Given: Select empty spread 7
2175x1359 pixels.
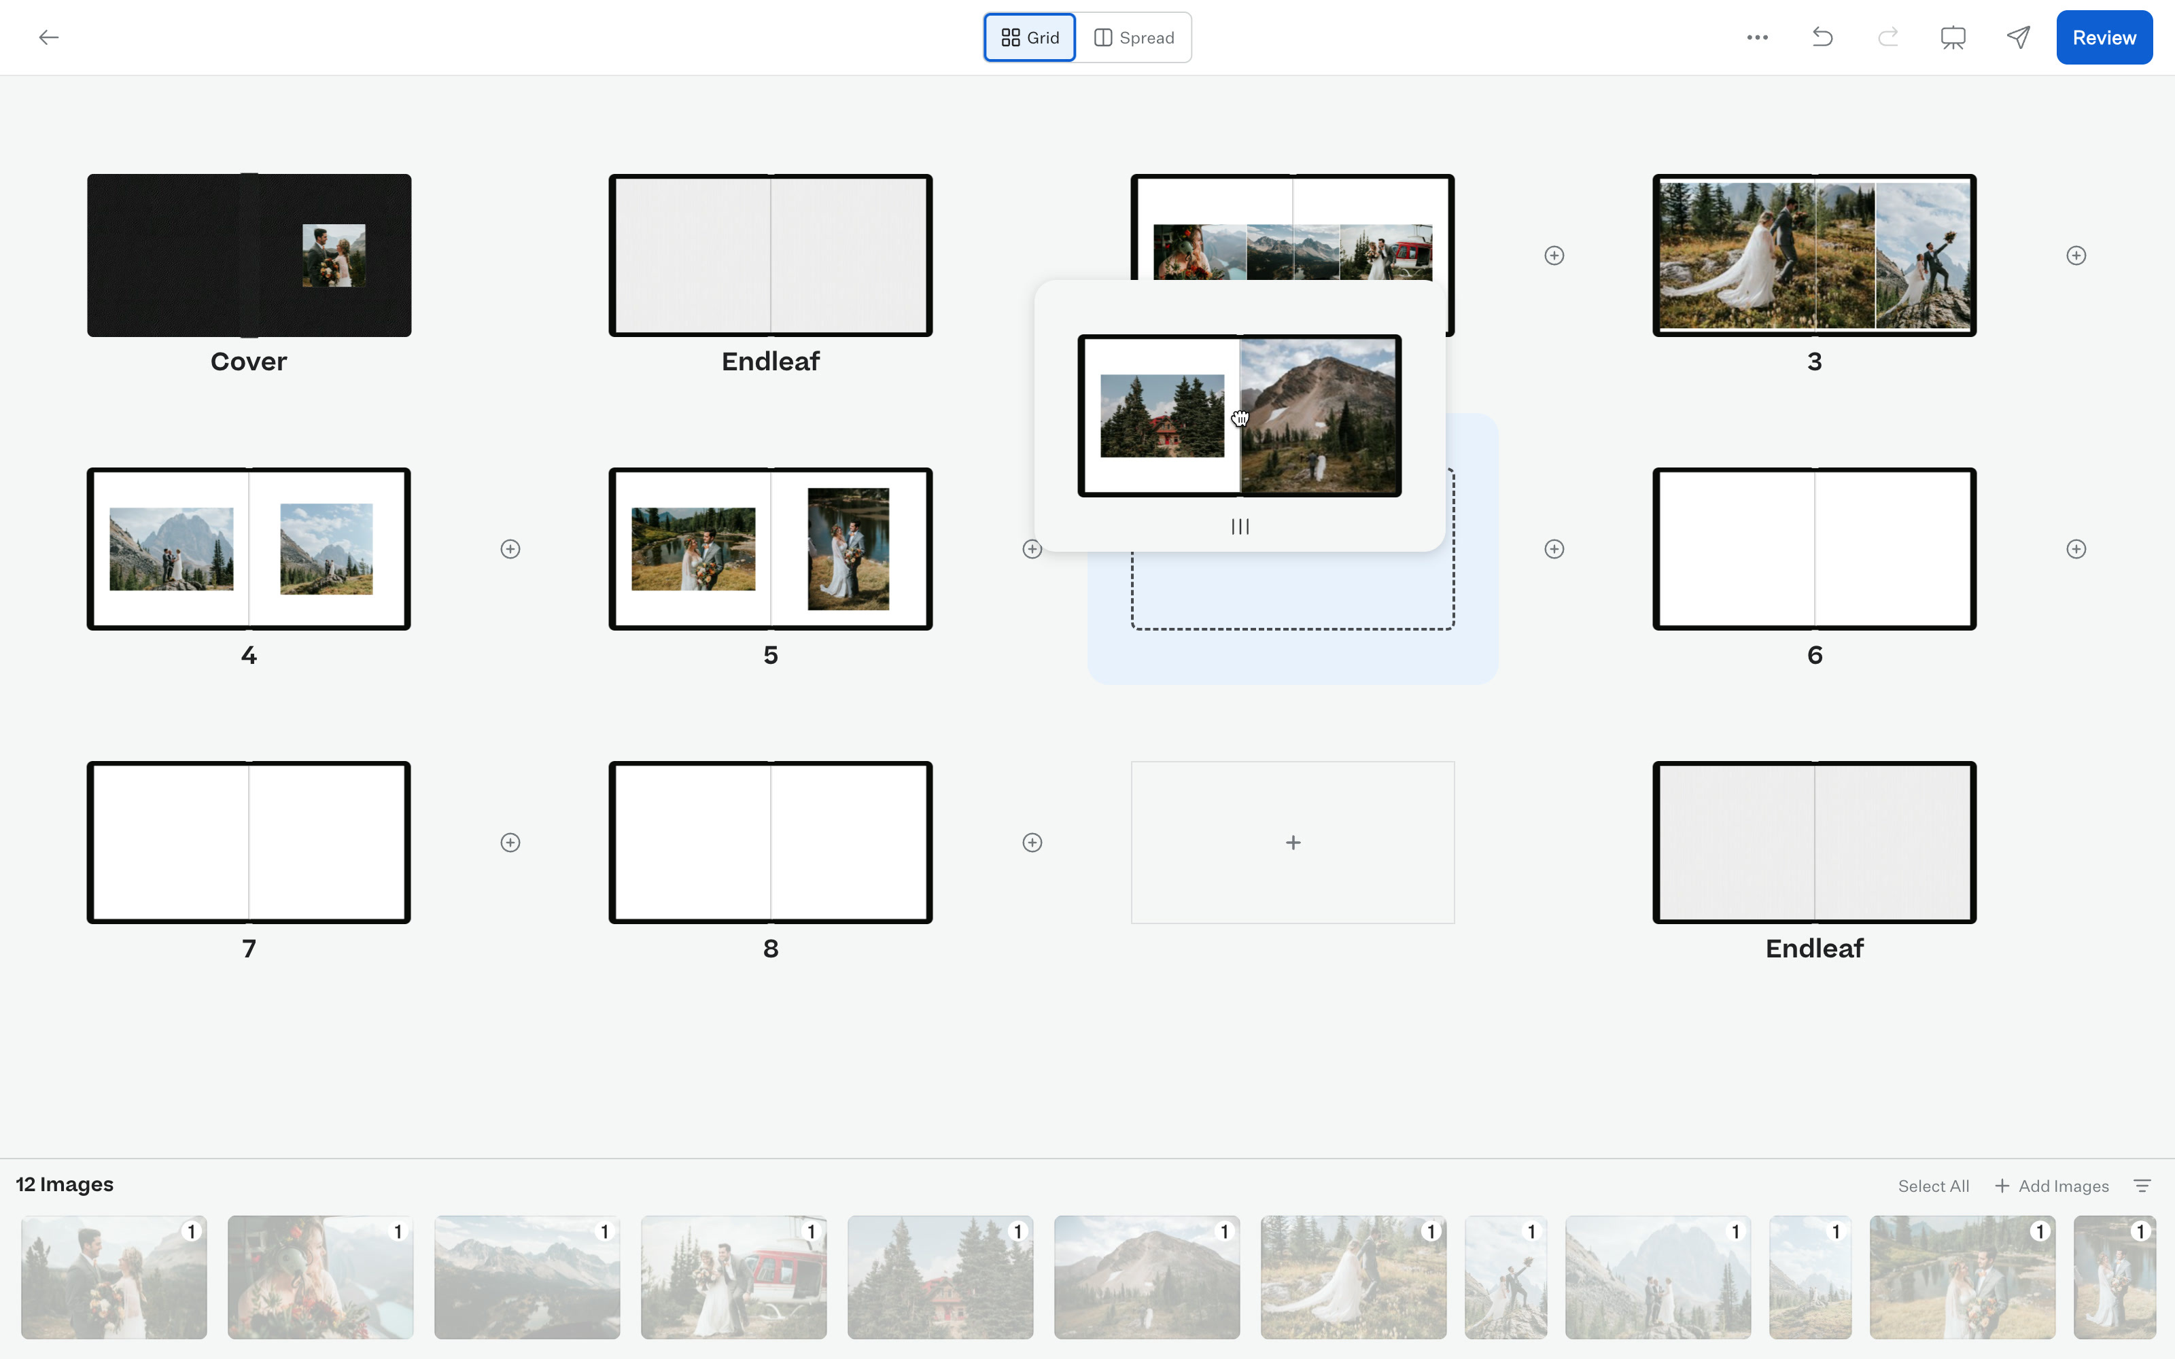Looking at the screenshot, I should (249, 842).
